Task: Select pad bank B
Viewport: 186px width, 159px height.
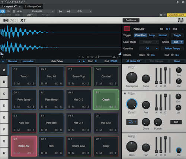Action: point(4,82)
